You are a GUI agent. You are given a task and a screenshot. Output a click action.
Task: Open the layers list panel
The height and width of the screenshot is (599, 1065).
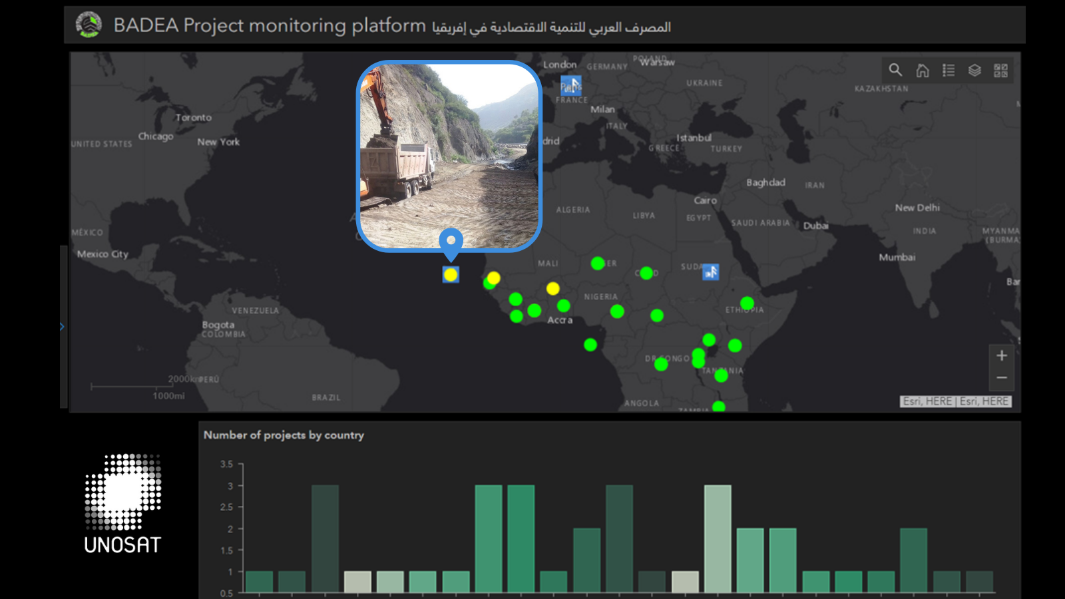(974, 71)
